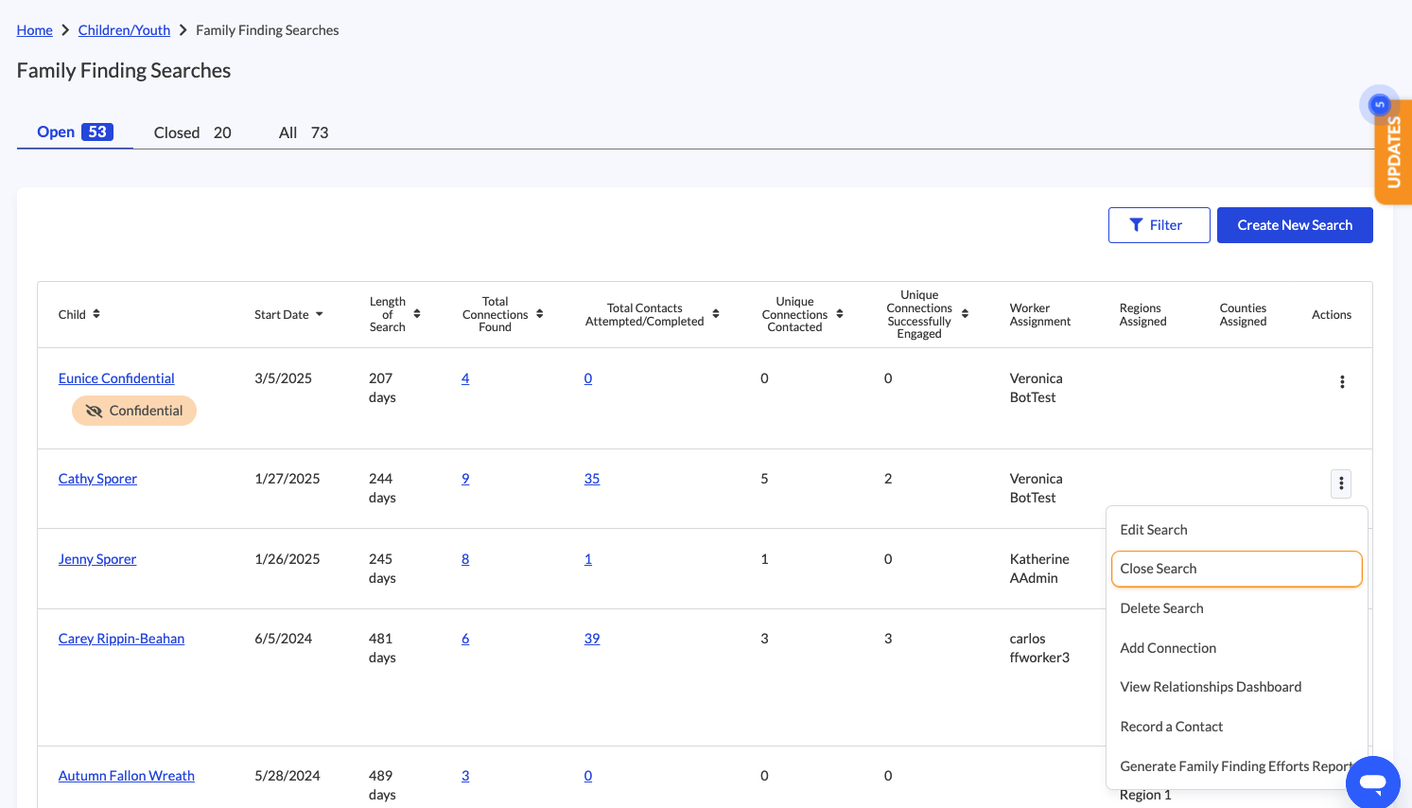Sort by Child column arrows
Screen dimensions: 1412x808
(96, 314)
